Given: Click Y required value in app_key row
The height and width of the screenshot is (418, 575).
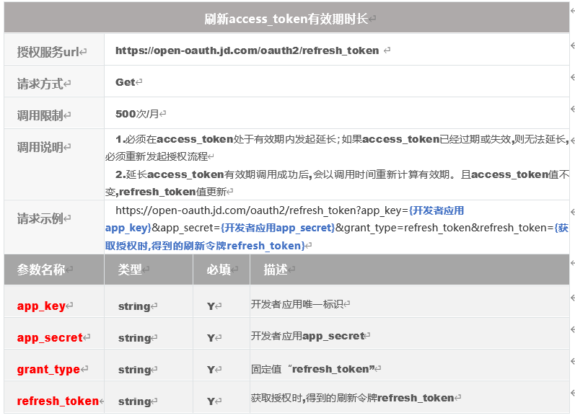Looking at the screenshot, I should pos(211,306).
